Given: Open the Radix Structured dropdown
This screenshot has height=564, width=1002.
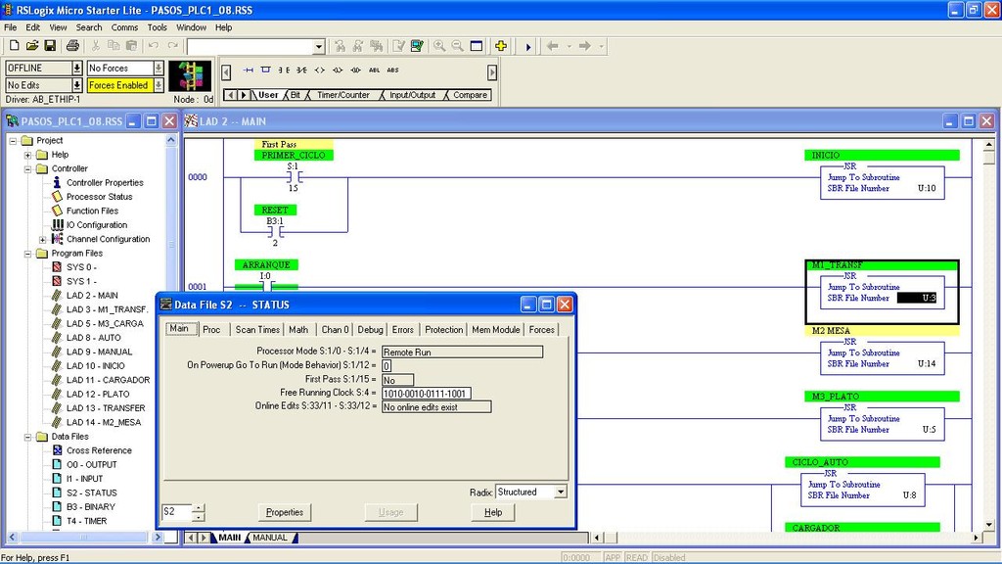Looking at the screenshot, I should pyautogui.click(x=560, y=492).
